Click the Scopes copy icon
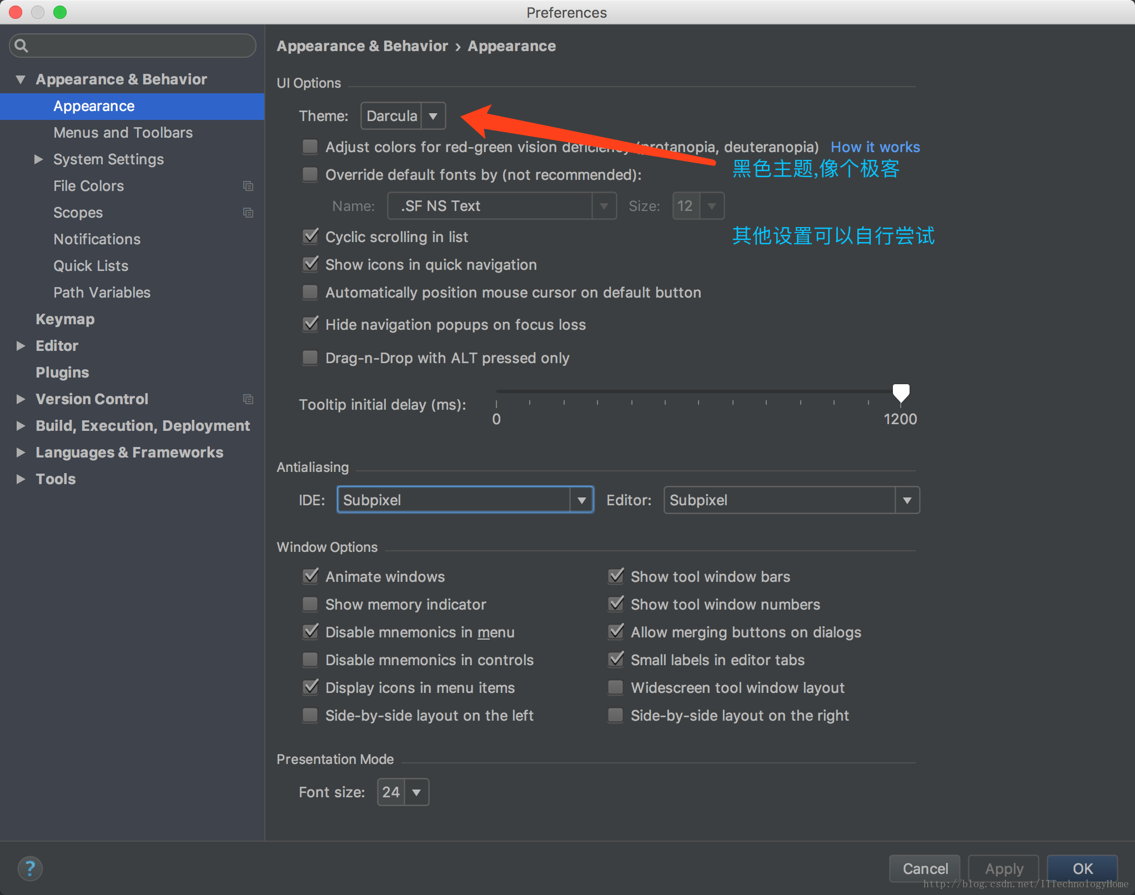 click(x=247, y=214)
